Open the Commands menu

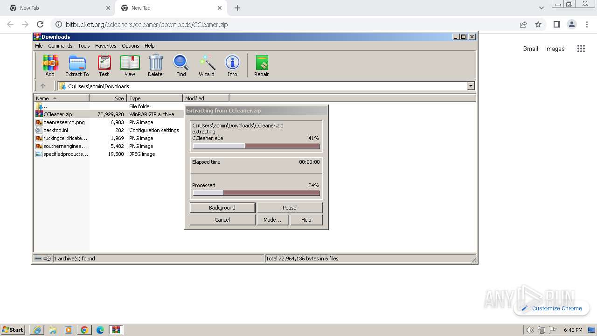[60, 46]
